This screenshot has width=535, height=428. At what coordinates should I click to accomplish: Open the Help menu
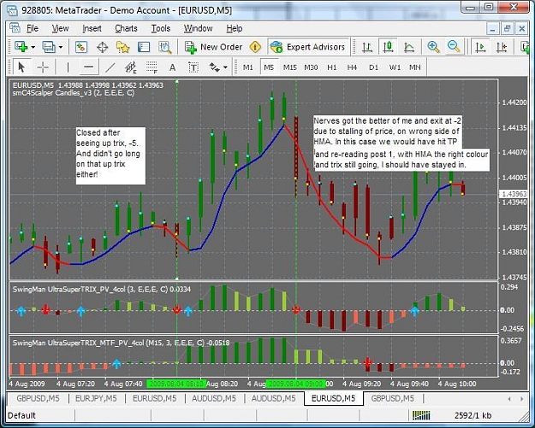(x=235, y=28)
